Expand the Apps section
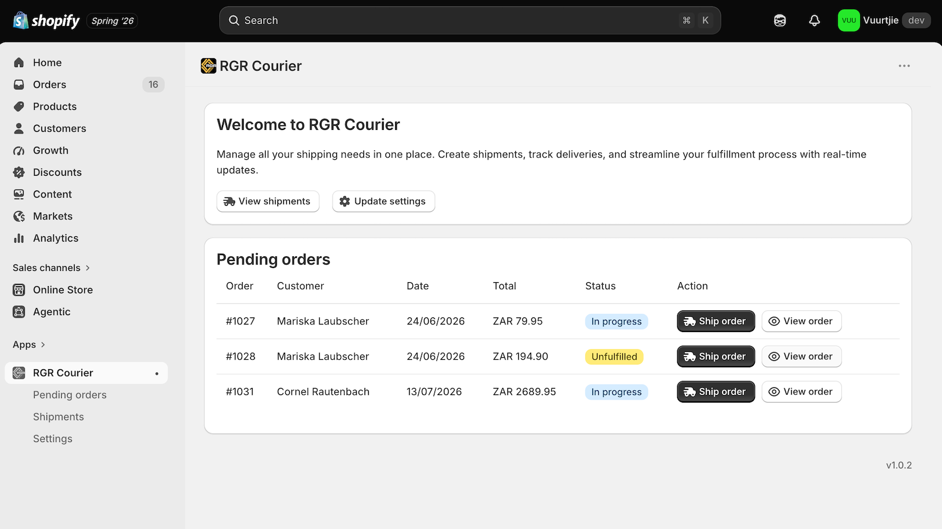The image size is (942, 529). pyautogui.click(x=29, y=344)
